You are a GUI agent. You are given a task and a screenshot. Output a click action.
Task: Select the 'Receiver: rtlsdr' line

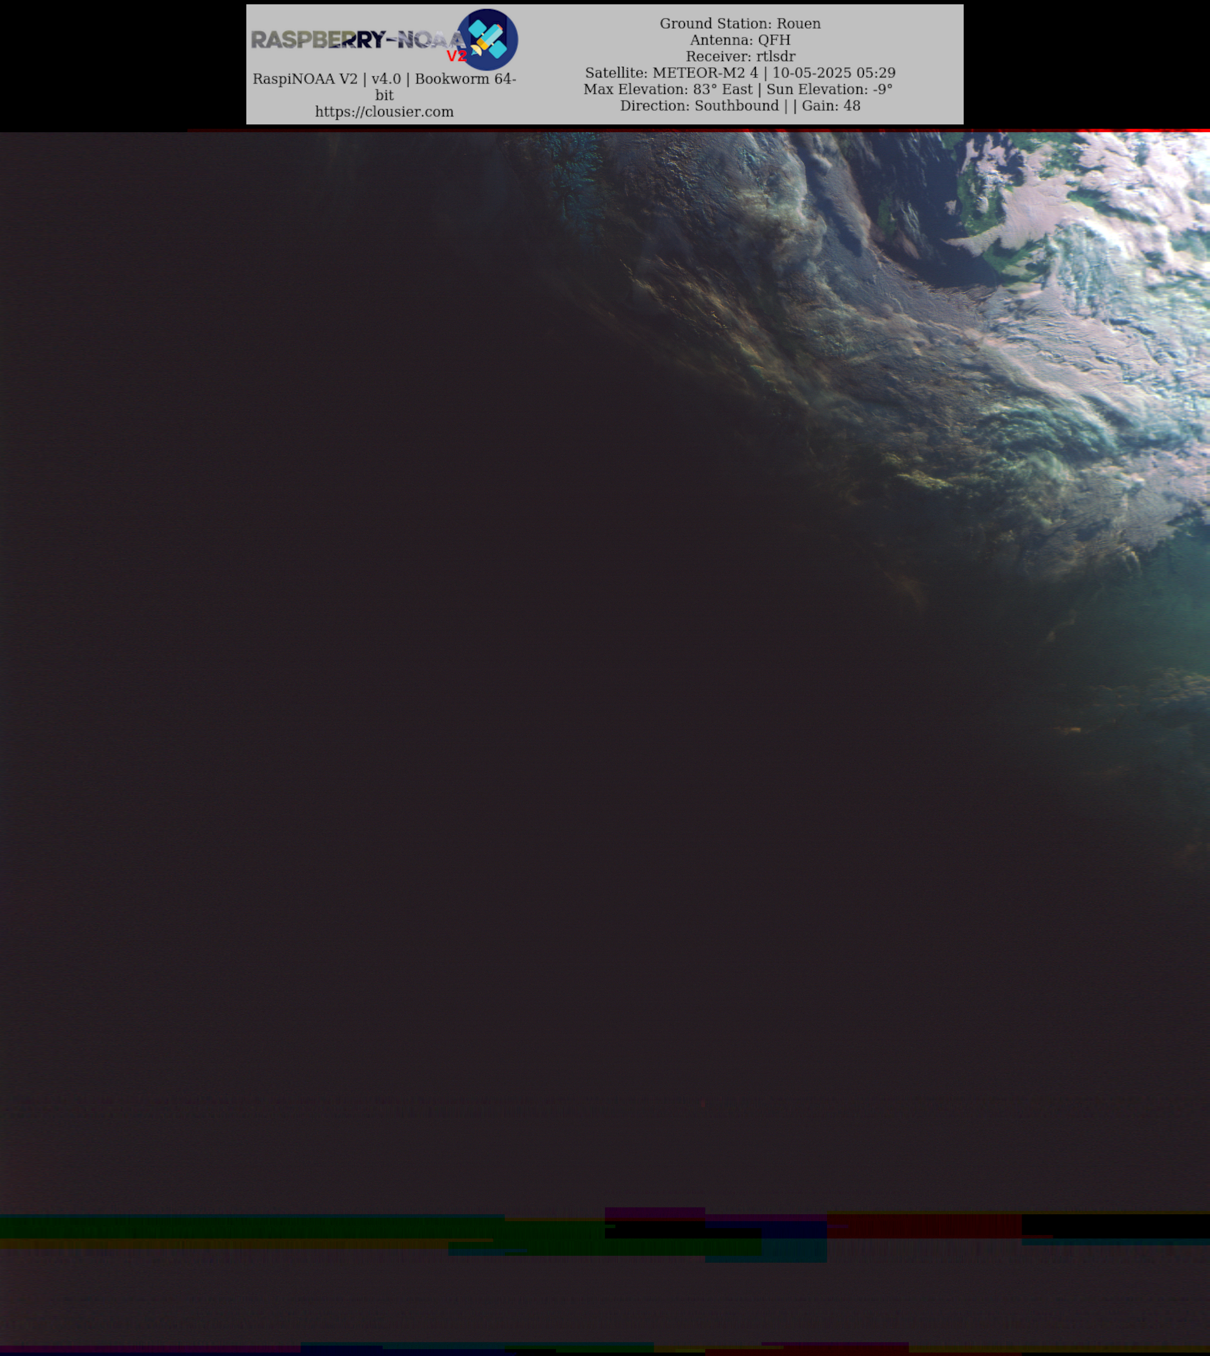point(740,57)
